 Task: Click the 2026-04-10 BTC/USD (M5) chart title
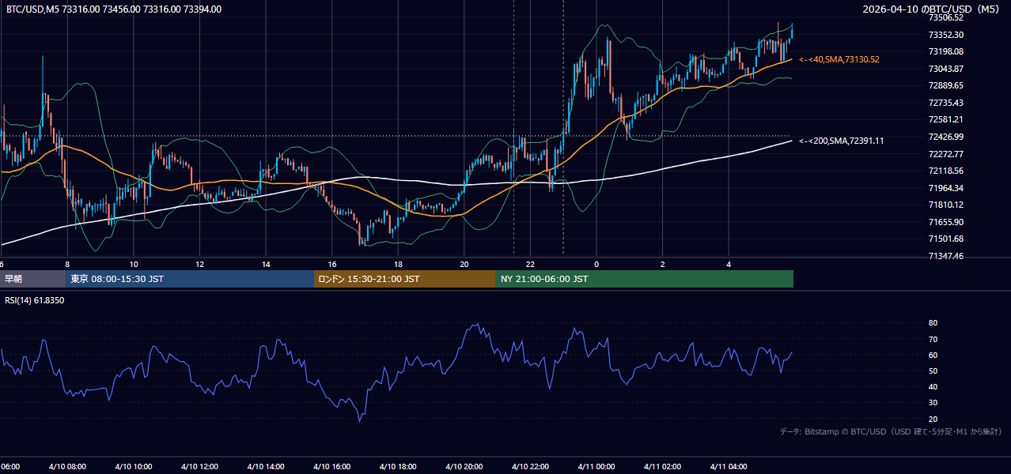pos(931,9)
